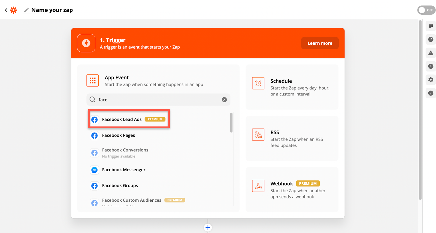436x233 pixels.
Task: Choose the RSS trigger card
Action: [x=292, y=138]
